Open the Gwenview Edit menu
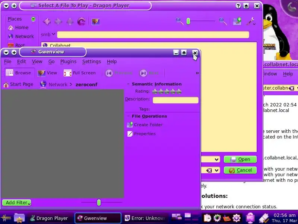This screenshot has width=298, height=224. pyautogui.click(x=22, y=62)
